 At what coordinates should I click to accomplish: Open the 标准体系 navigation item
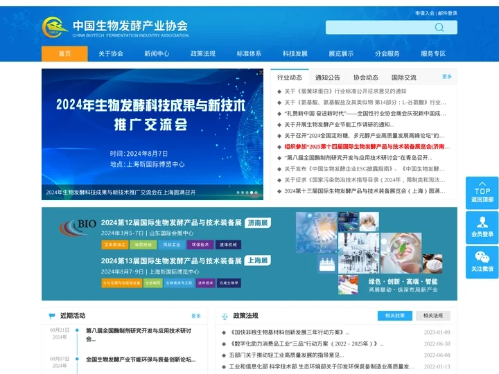click(249, 54)
